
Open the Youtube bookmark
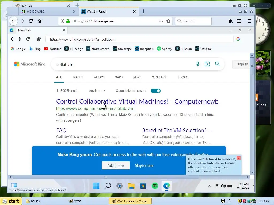click(53, 49)
